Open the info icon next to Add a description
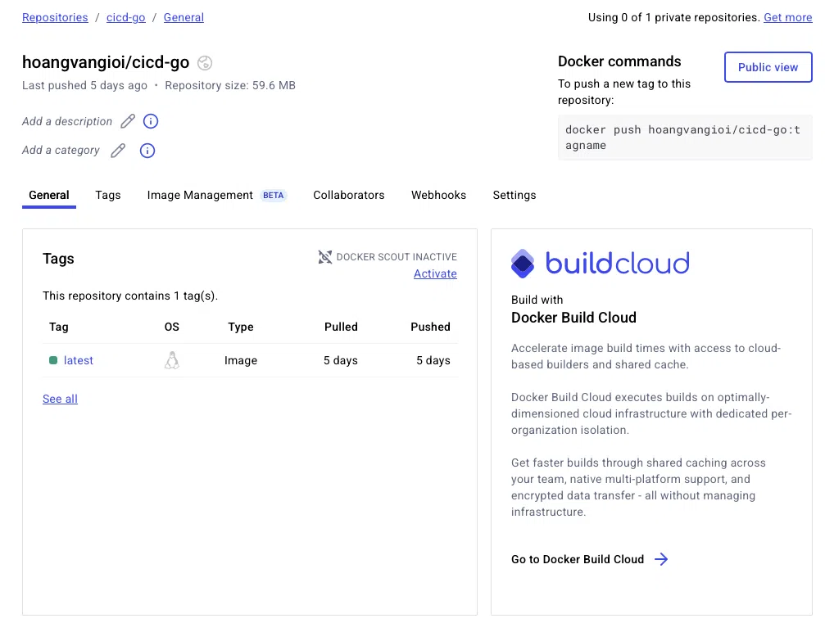 point(151,121)
